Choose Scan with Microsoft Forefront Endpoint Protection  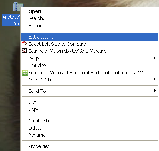point(90,73)
